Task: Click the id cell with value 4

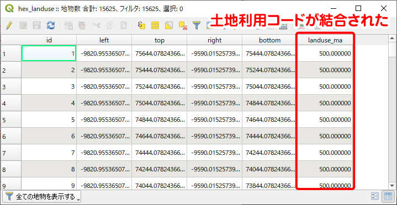Action: [49, 103]
